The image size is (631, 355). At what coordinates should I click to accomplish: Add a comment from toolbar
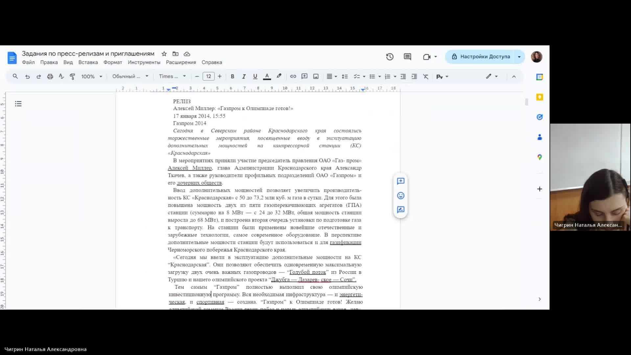click(x=305, y=77)
